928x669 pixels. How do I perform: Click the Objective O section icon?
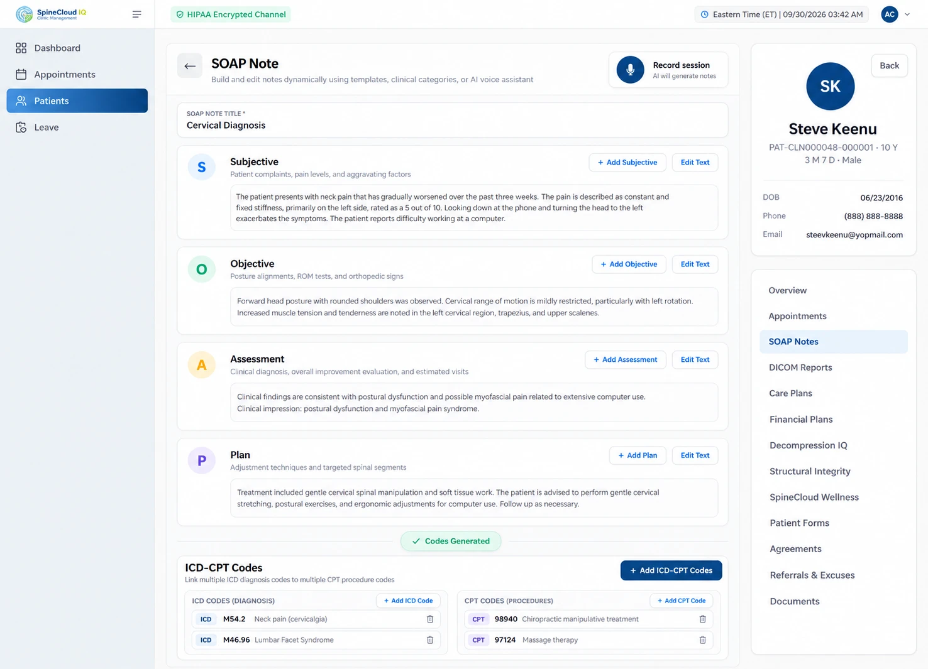click(x=202, y=269)
